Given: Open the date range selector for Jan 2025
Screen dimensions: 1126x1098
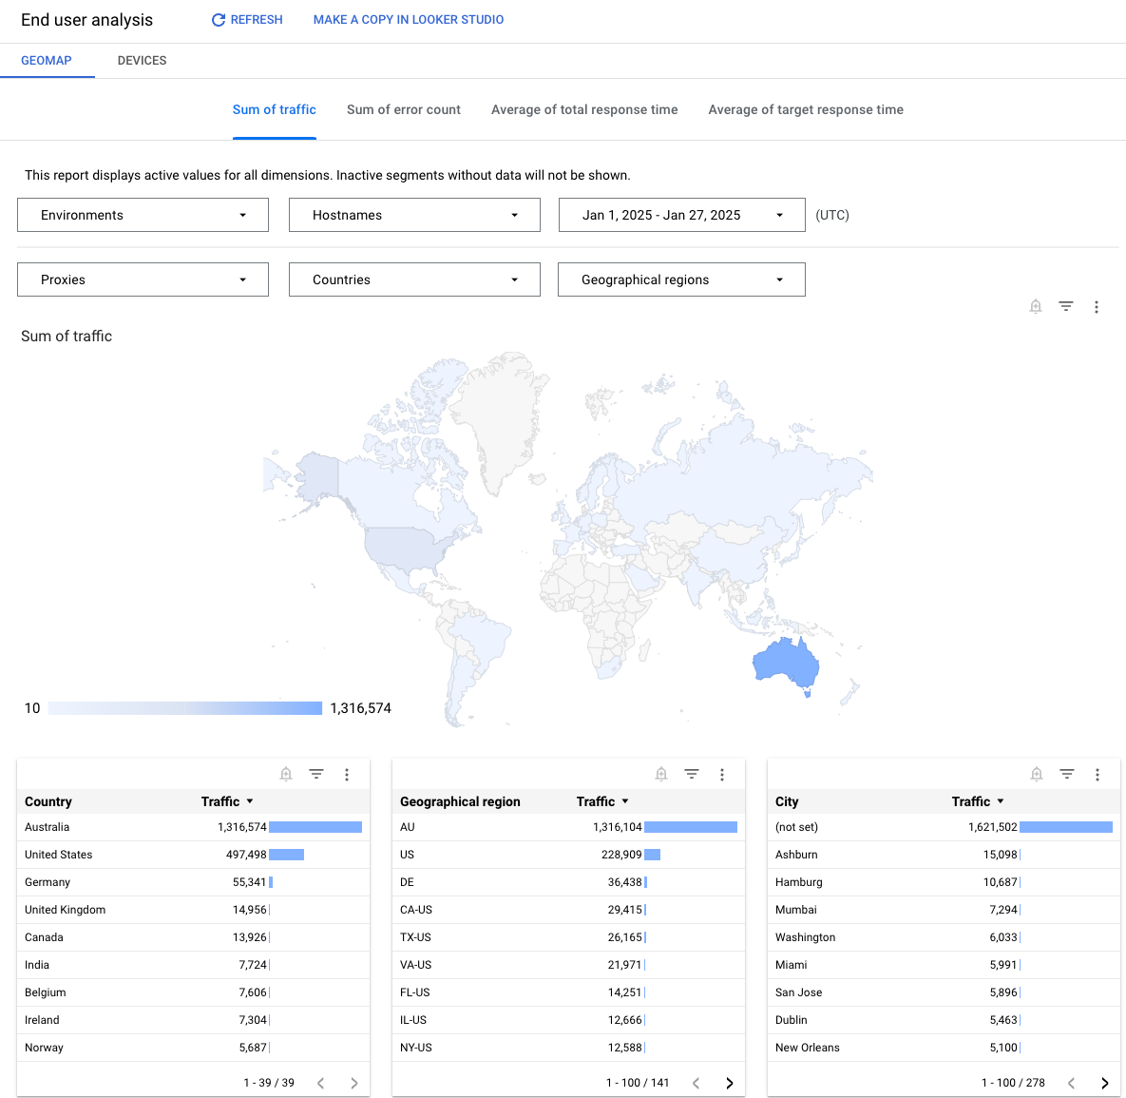Looking at the screenshot, I should coord(680,215).
